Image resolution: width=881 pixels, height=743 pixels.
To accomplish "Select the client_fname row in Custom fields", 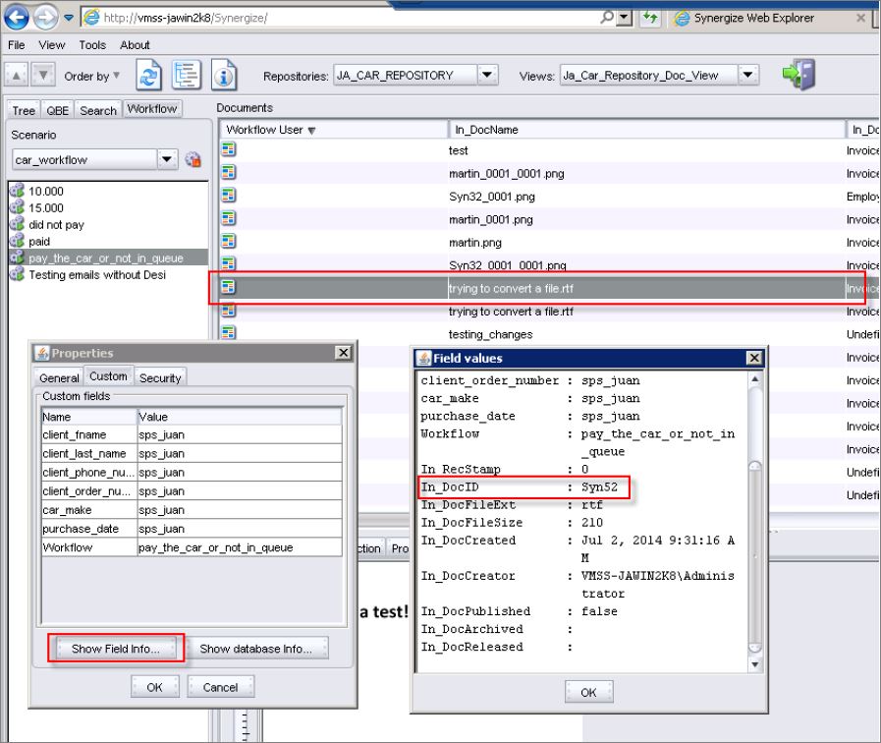I will pos(192,434).
